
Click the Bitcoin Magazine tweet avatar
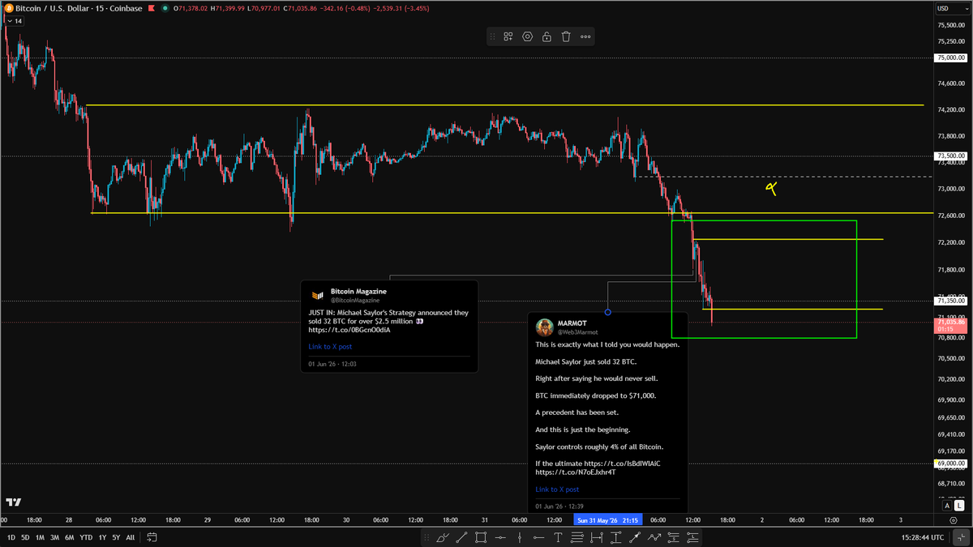tap(317, 295)
